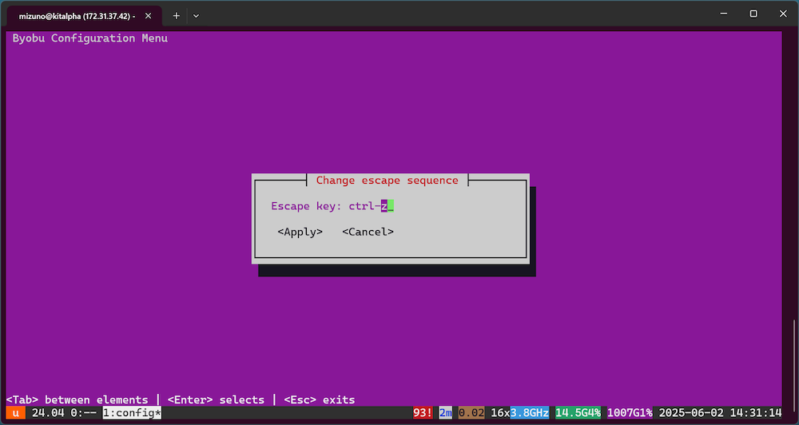The width and height of the screenshot is (799, 425).
Task: Close the mizuno@kitalpha terminal tab
Action: [149, 16]
